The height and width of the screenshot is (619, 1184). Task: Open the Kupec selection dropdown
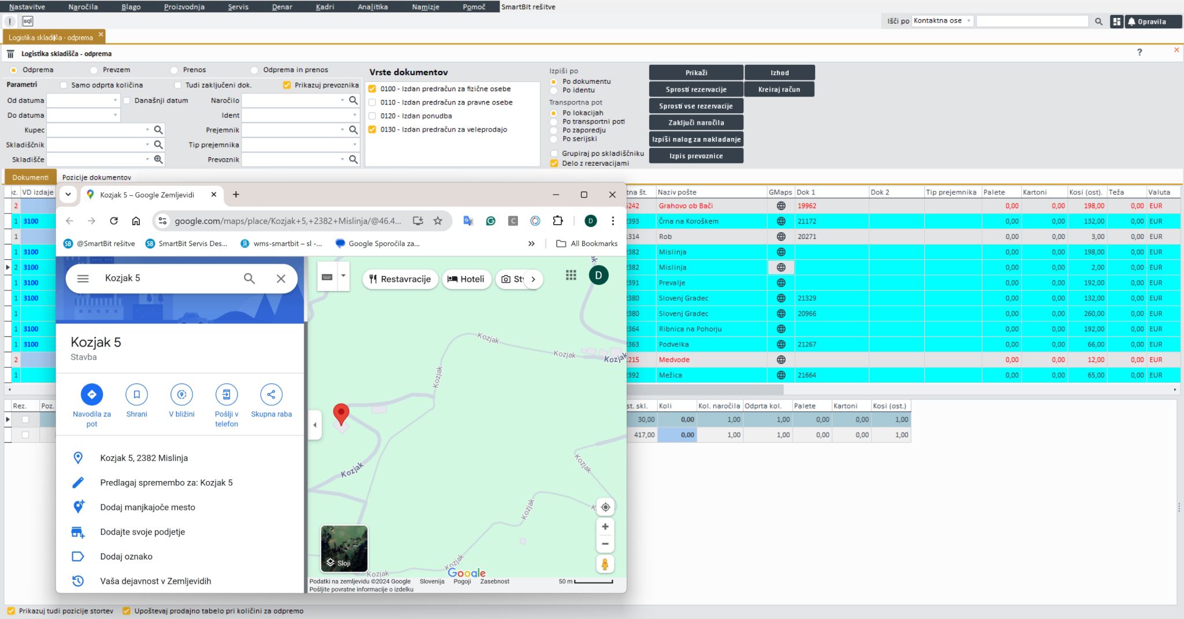click(x=148, y=129)
